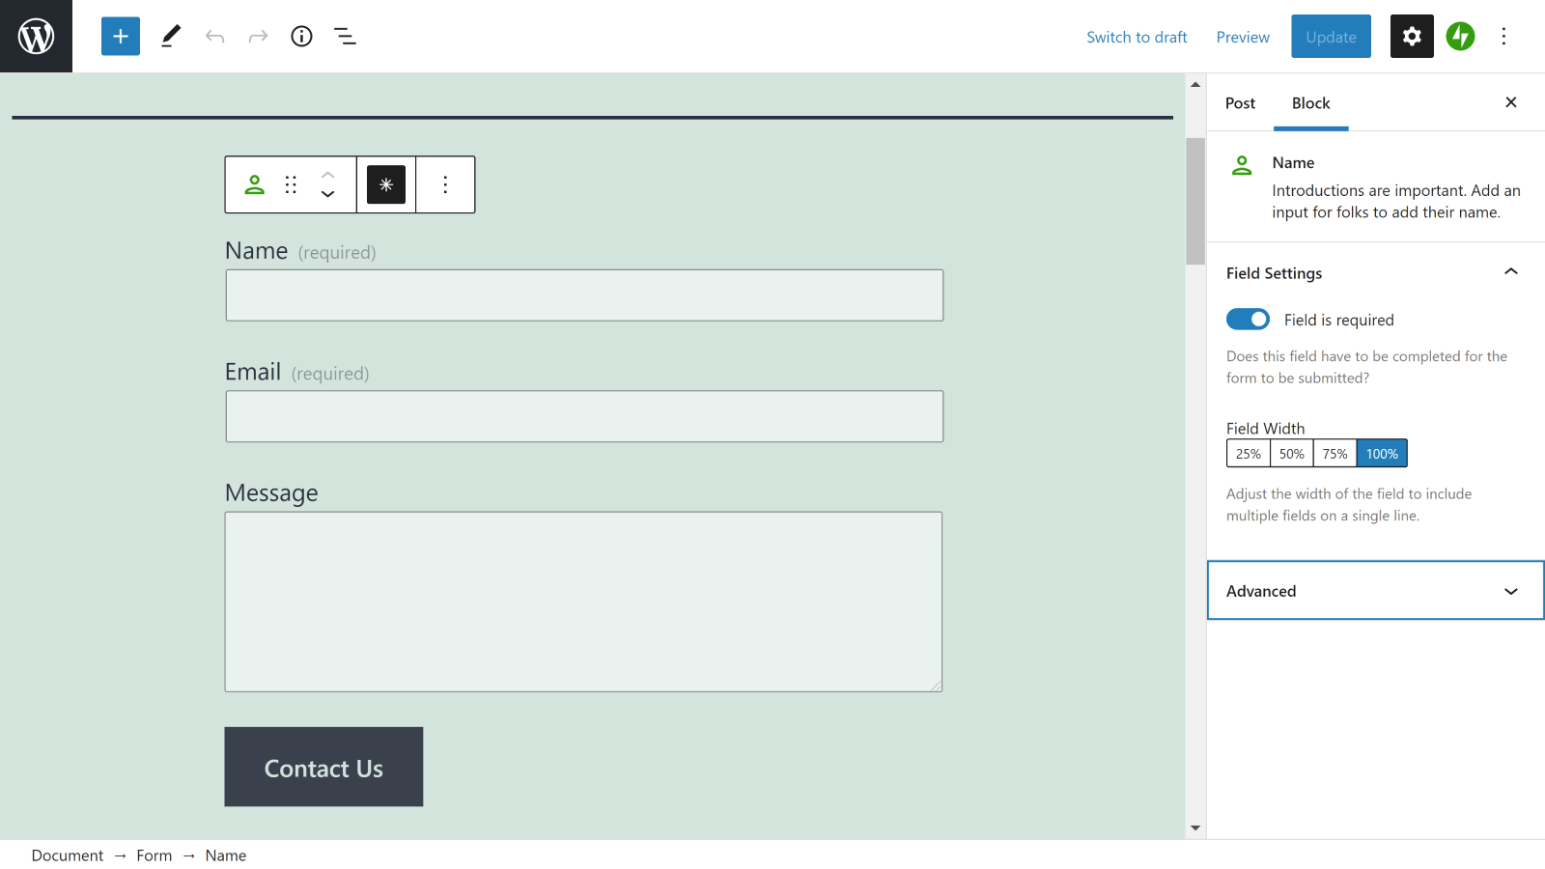Click the scrollbar up arrow
The height and width of the screenshot is (869, 1545).
[x=1195, y=84]
